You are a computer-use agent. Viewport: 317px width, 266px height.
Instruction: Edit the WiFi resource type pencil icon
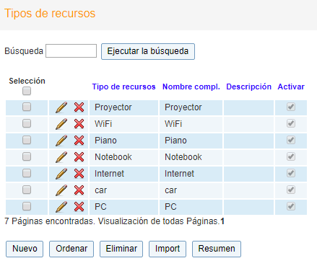[x=61, y=124]
